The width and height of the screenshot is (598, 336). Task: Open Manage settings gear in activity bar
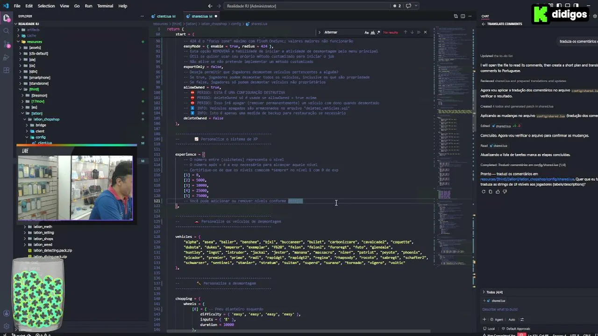7,326
